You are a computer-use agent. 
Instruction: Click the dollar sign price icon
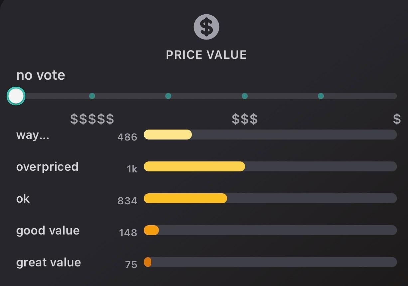[x=206, y=27]
